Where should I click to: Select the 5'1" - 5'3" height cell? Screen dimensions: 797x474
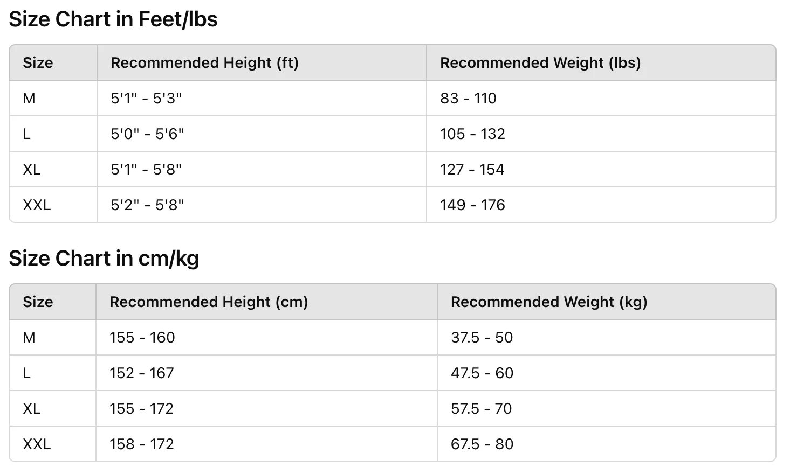click(146, 99)
